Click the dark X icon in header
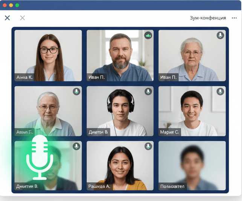Screen dimensions: 242x201 (7, 18)
